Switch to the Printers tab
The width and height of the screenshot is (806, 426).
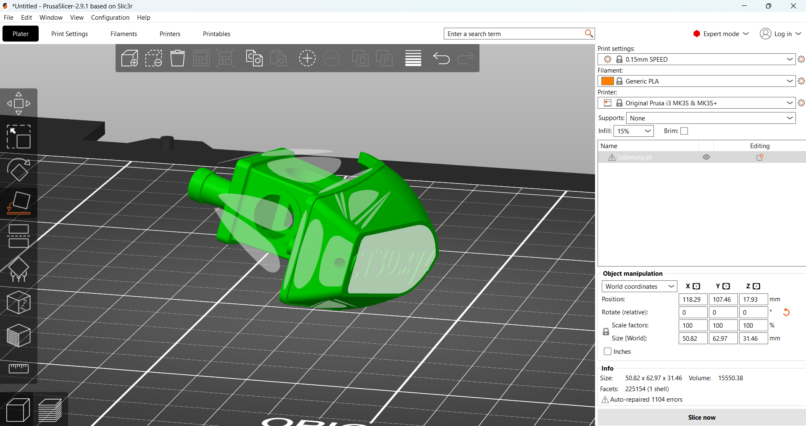click(x=170, y=34)
